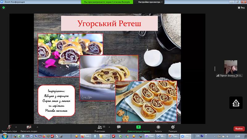Click the green screen viewing notification banner
247x139 pixels.
pos(108,2)
